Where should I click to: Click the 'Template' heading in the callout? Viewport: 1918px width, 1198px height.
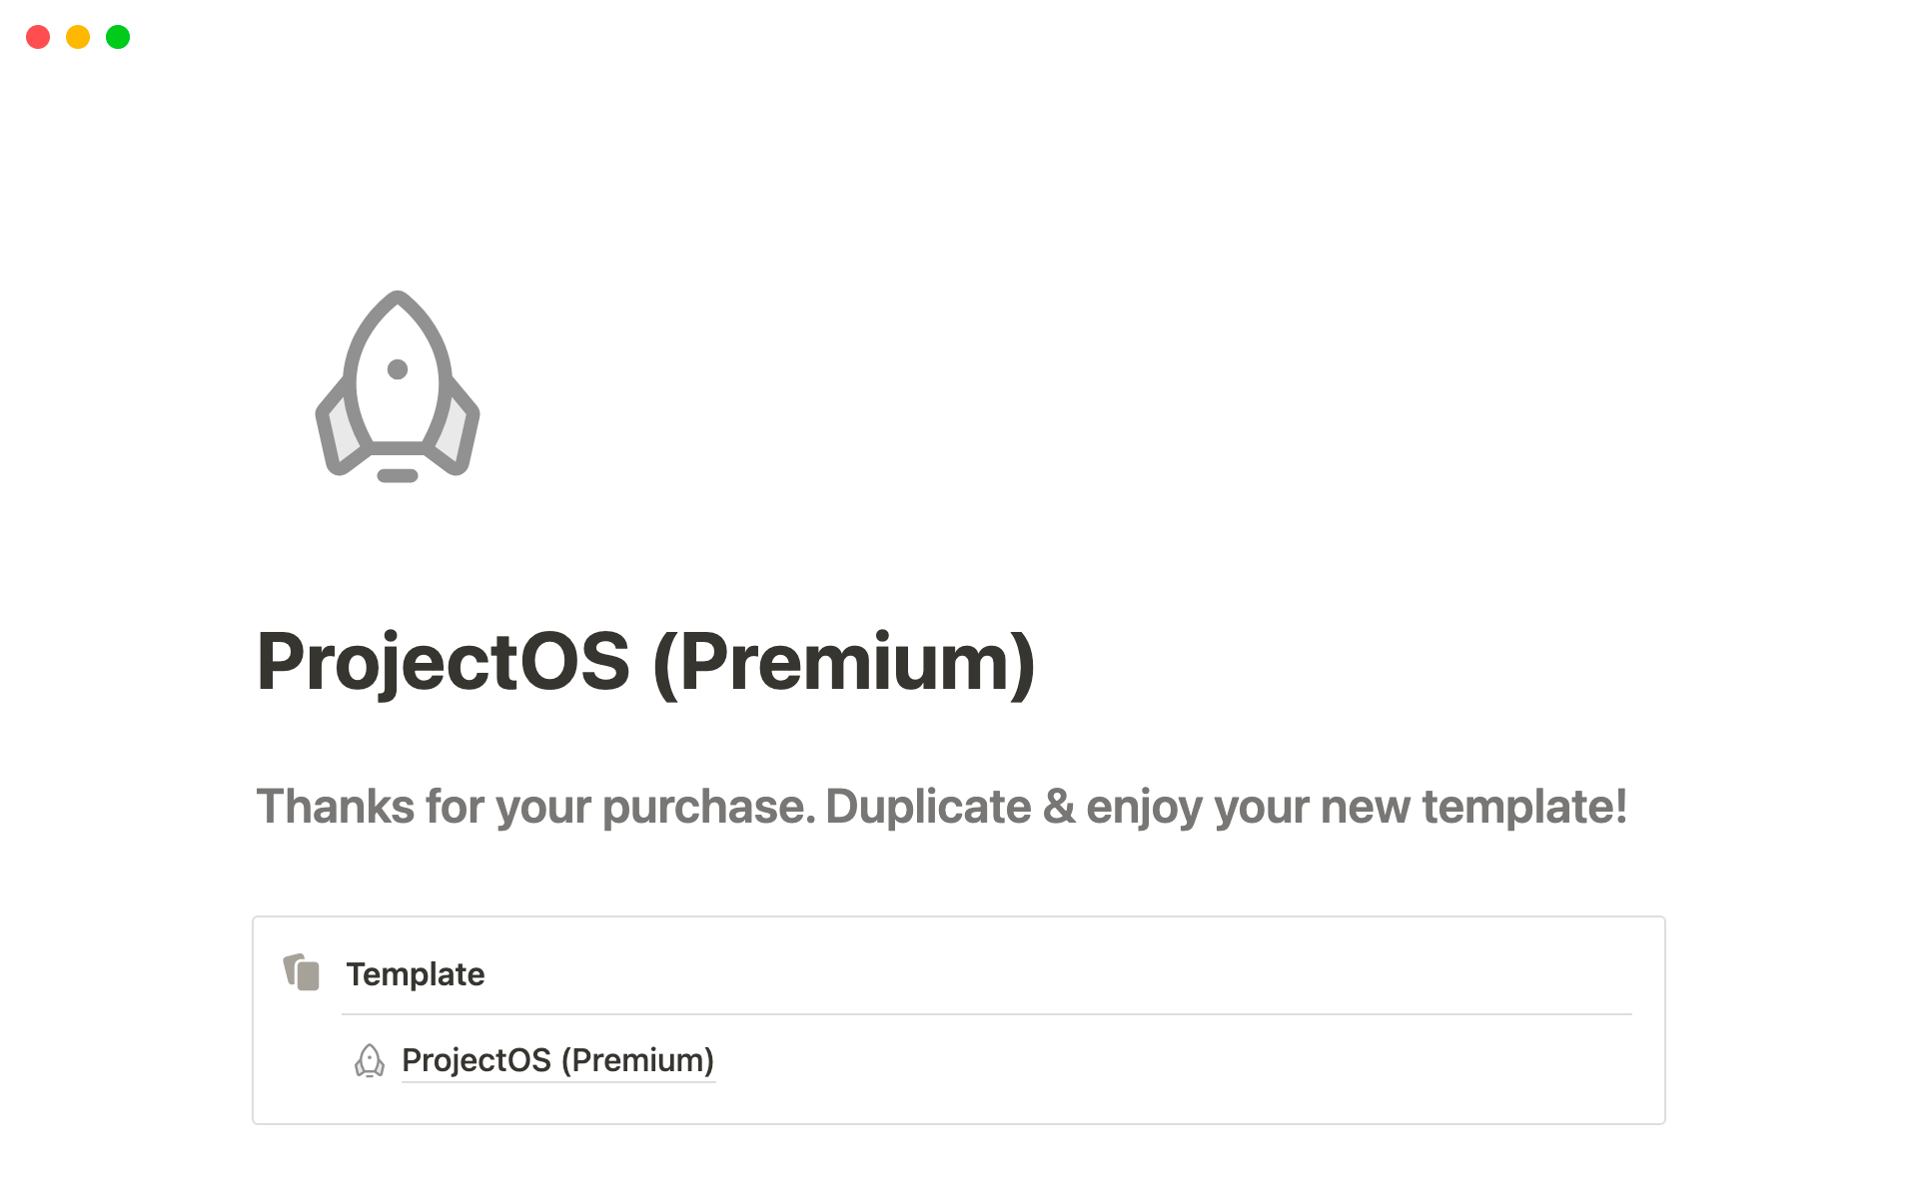coord(415,974)
